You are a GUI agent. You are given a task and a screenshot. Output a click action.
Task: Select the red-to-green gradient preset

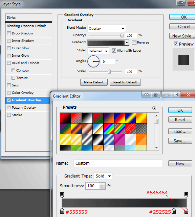tap(98, 118)
